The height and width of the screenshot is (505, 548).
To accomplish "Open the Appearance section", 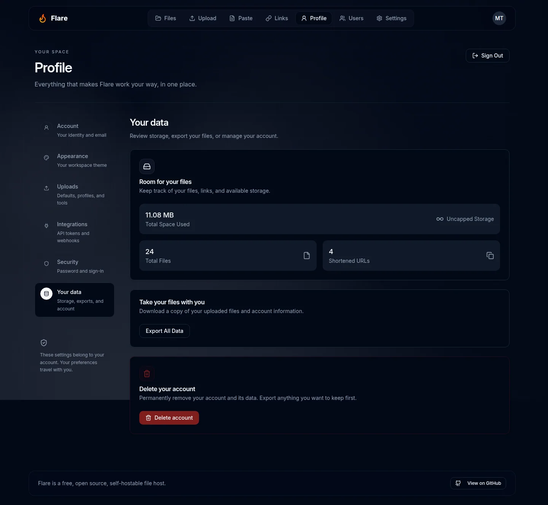I will 75,160.
